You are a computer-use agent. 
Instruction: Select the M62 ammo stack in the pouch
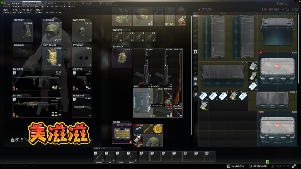pyautogui.click(x=148, y=129)
